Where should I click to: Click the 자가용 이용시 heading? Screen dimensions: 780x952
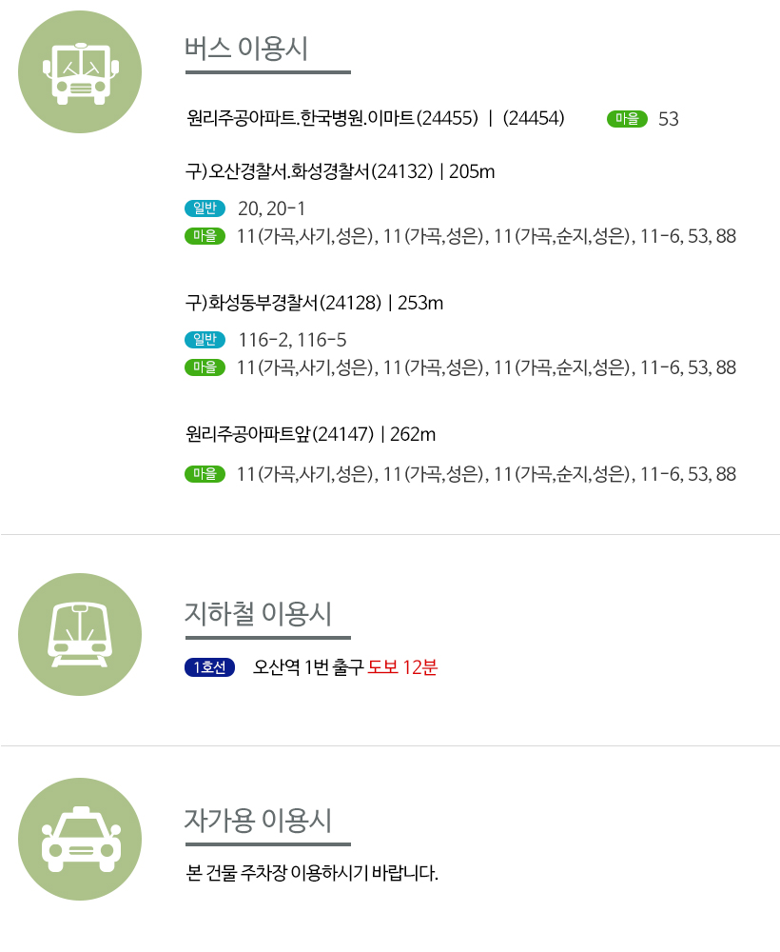coord(259,821)
